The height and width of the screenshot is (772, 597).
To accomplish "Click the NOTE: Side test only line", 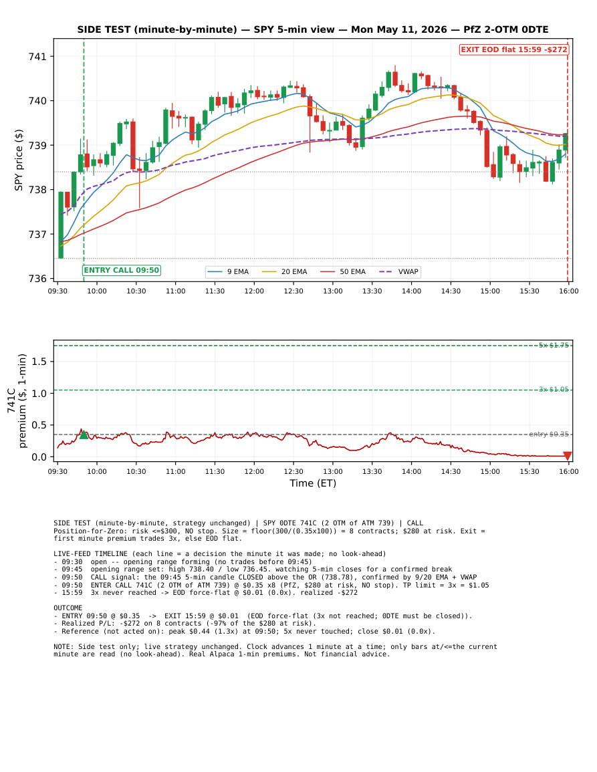I will pos(275,650).
